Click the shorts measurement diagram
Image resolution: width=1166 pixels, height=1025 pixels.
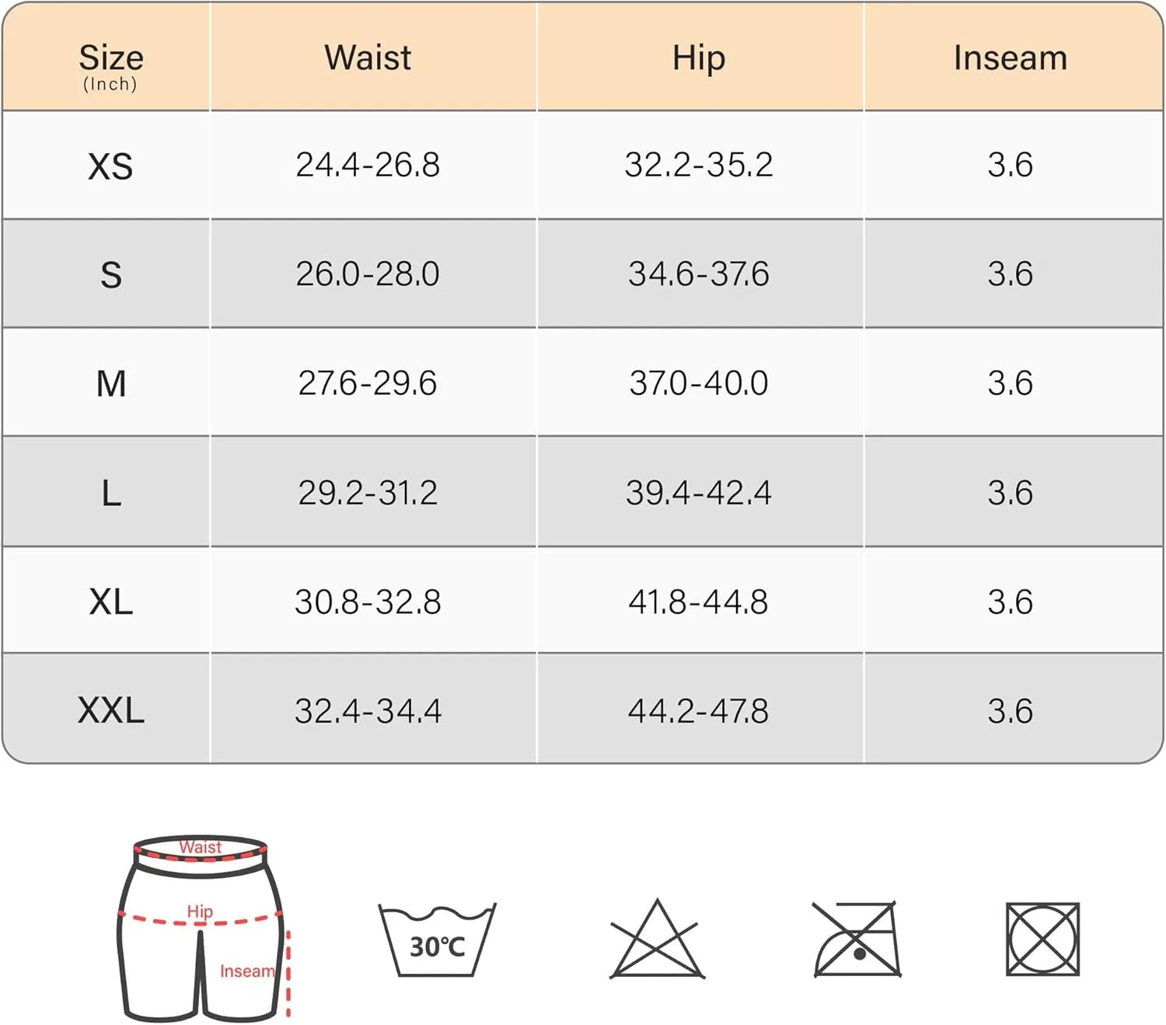click(204, 929)
